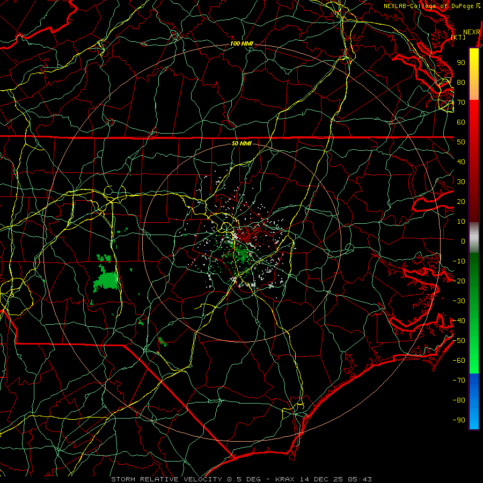This screenshot has width=483, height=483.
Task: Click the 80 value on velocity scale
Action: pos(461,83)
